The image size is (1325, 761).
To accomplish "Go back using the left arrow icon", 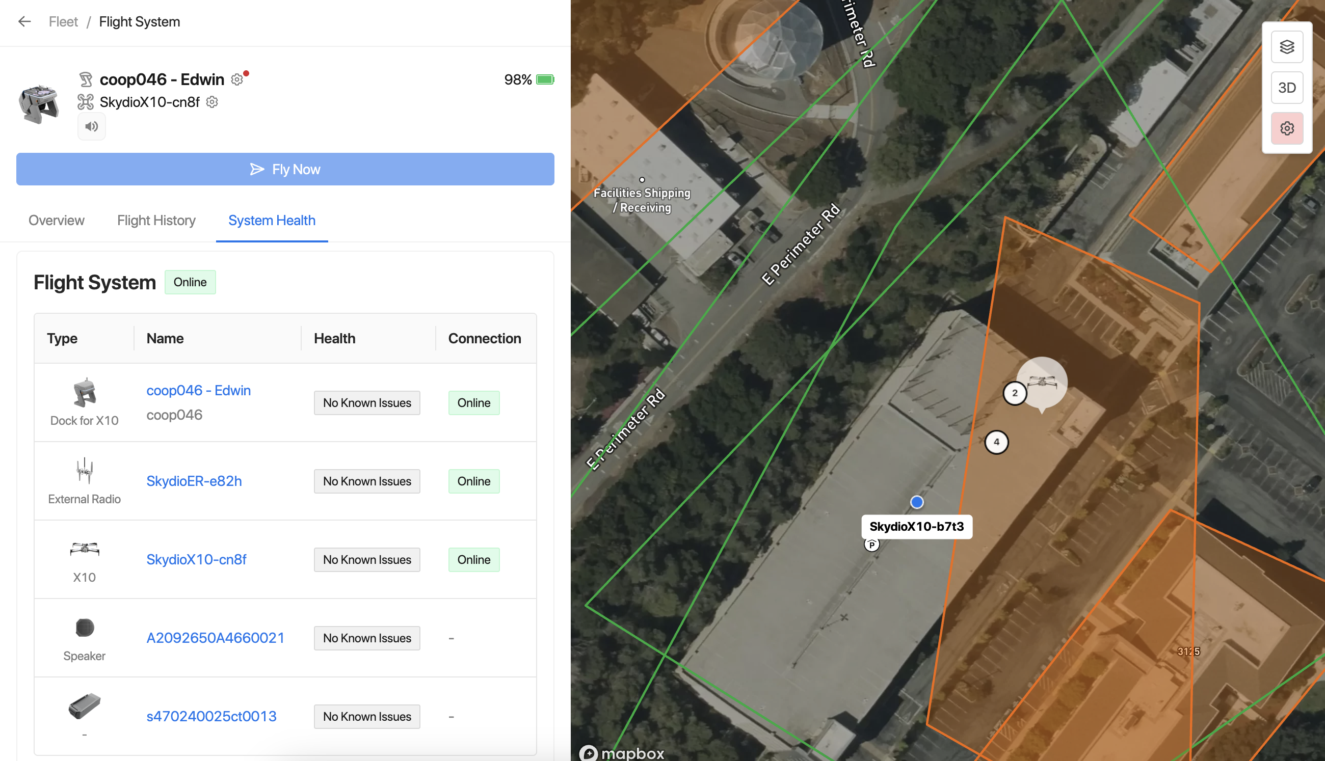I will pos(24,21).
